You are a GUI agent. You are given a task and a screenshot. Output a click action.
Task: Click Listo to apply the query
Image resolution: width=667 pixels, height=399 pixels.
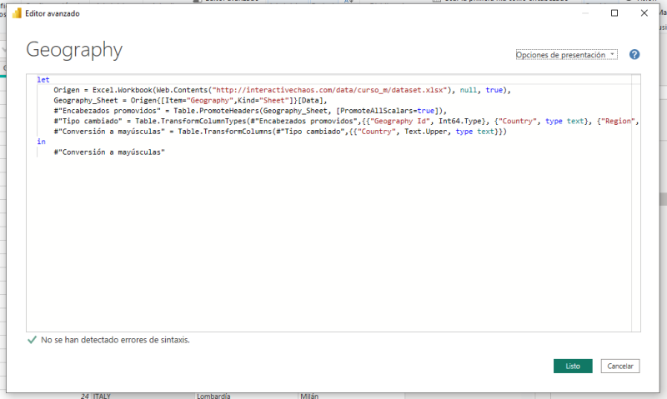tap(572, 367)
